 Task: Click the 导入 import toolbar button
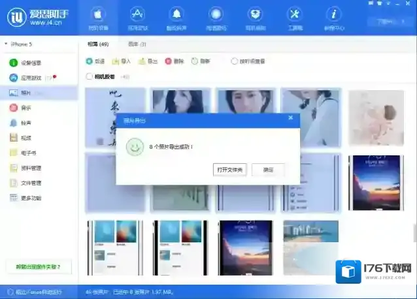click(x=122, y=61)
